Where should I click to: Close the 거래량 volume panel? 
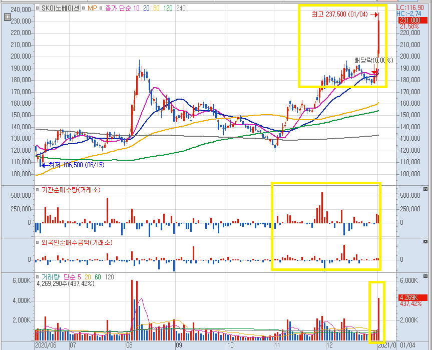click(x=425, y=276)
